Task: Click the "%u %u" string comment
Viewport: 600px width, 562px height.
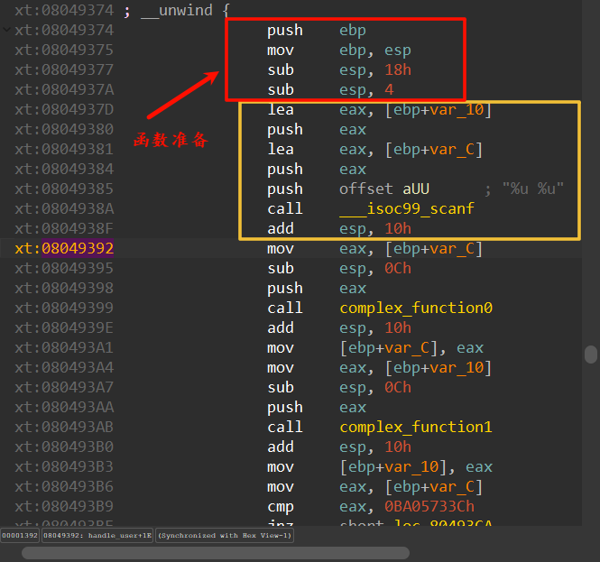Action: click(533, 189)
